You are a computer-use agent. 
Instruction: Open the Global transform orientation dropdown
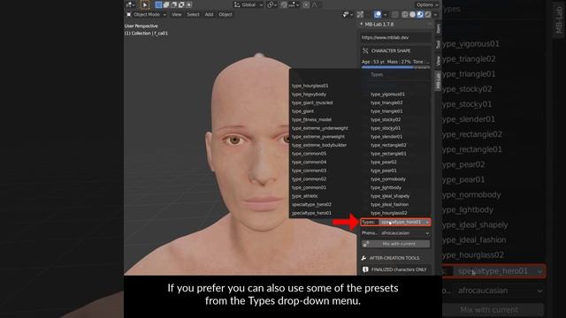[x=249, y=4]
